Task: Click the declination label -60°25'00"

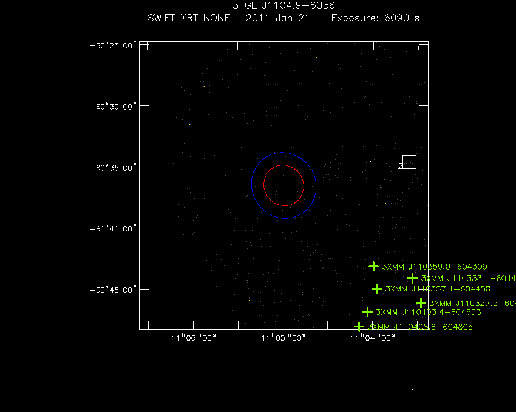Action: coord(113,45)
